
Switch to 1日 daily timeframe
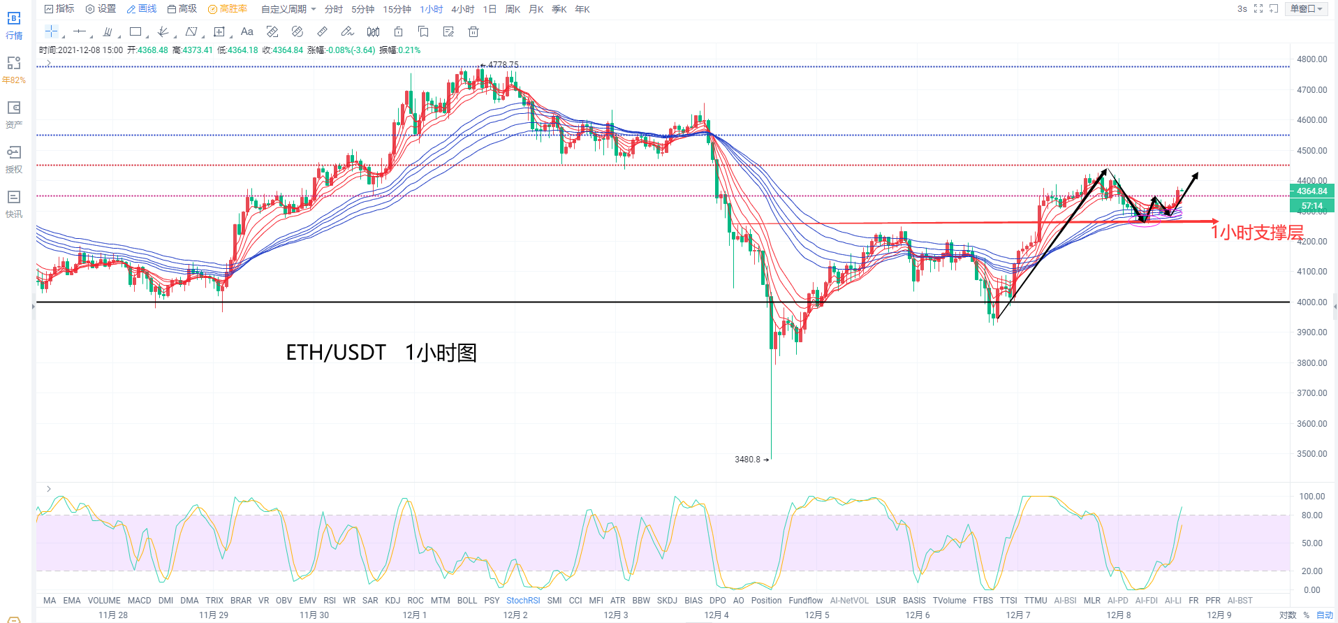[490, 9]
